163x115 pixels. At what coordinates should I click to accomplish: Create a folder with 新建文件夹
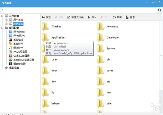pyautogui.click(x=75, y=17)
